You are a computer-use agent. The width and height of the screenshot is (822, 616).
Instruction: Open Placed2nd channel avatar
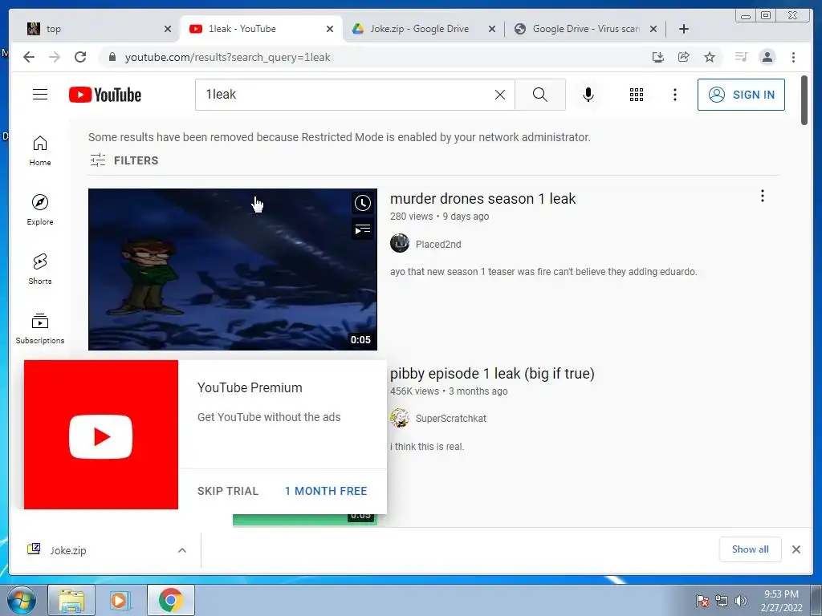tap(400, 243)
